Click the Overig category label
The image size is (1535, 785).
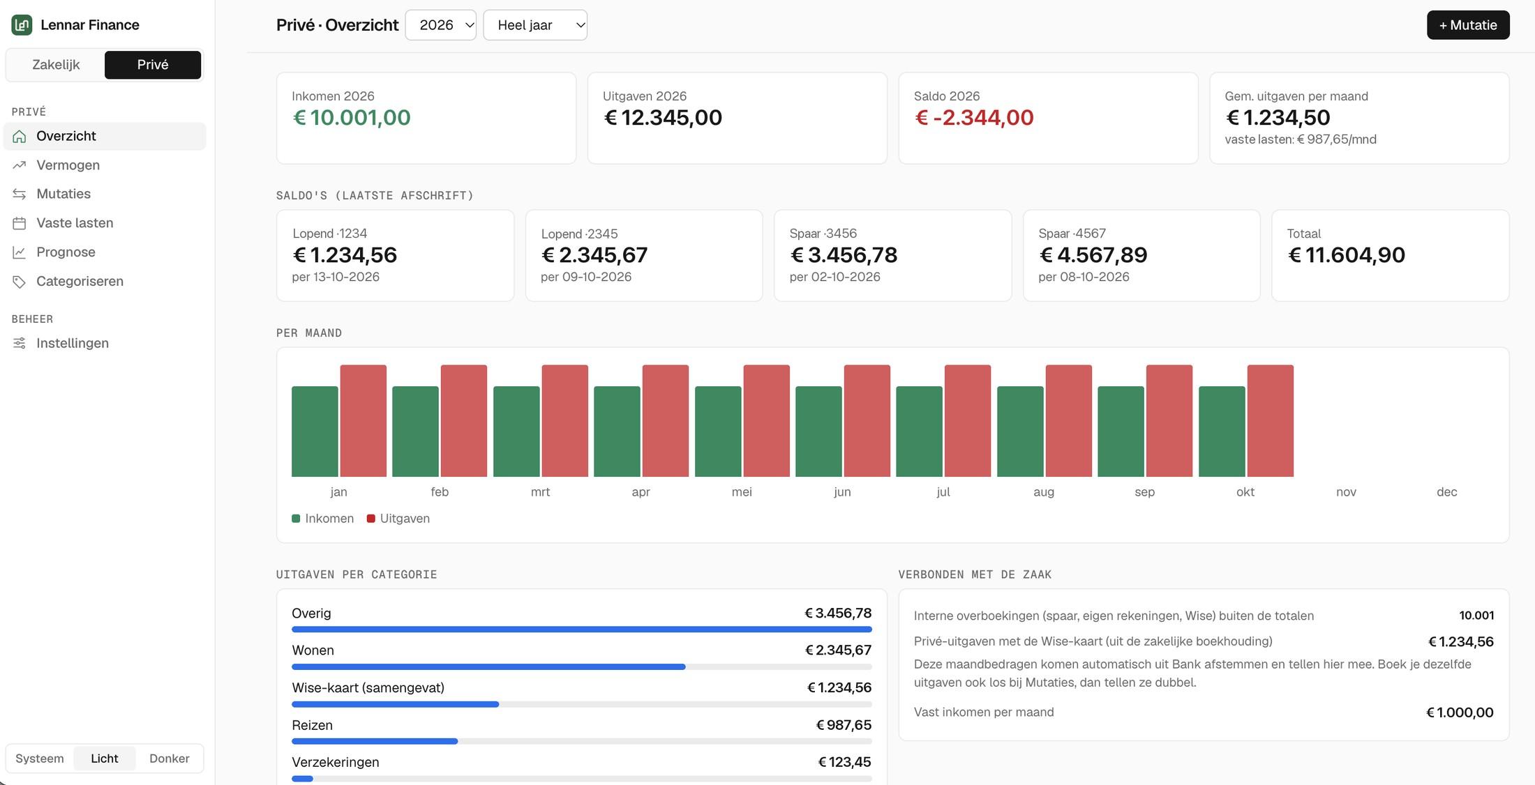[x=311, y=613]
